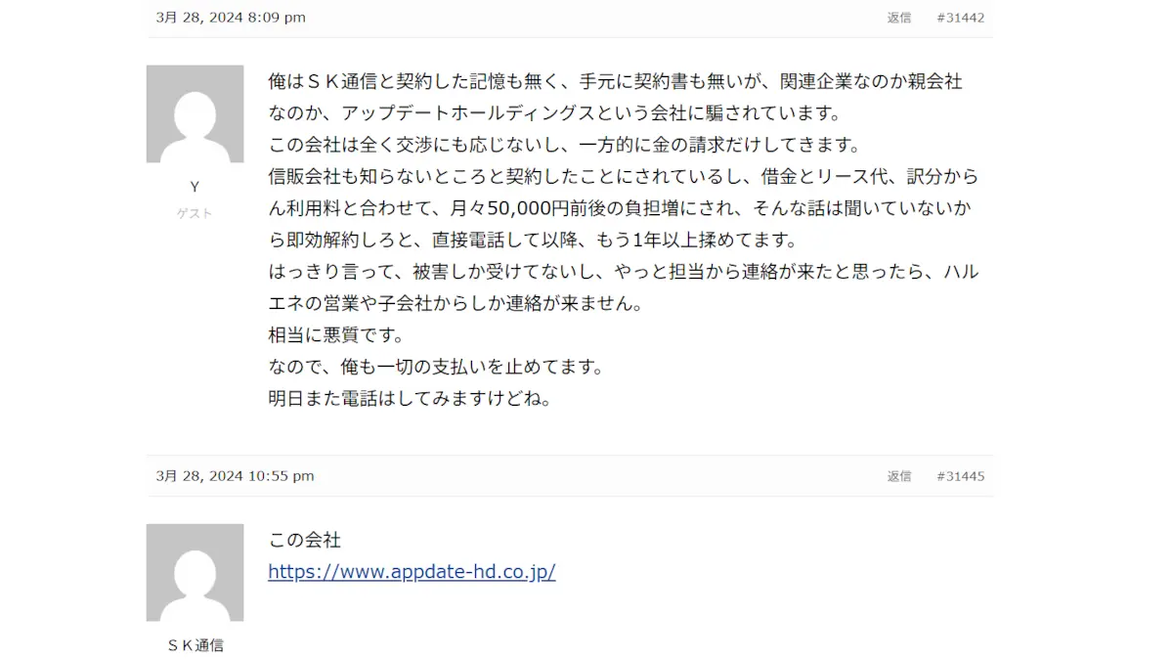1173x660 pixels.
Task: Click the ＳＫ通信 author name
Action: pyautogui.click(x=195, y=645)
